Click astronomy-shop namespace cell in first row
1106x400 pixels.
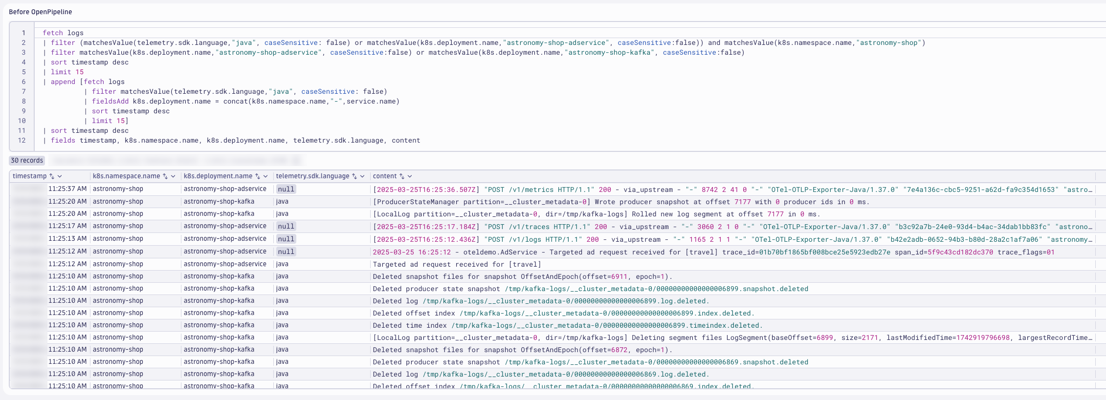[135, 189]
